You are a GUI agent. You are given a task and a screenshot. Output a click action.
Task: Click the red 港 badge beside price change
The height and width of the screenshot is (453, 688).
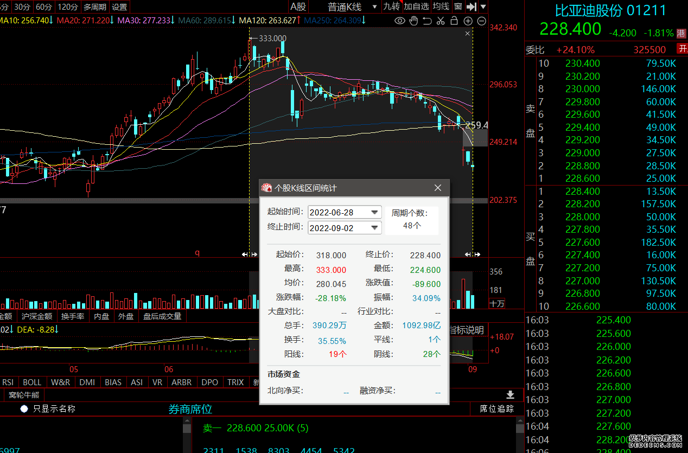click(681, 33)
